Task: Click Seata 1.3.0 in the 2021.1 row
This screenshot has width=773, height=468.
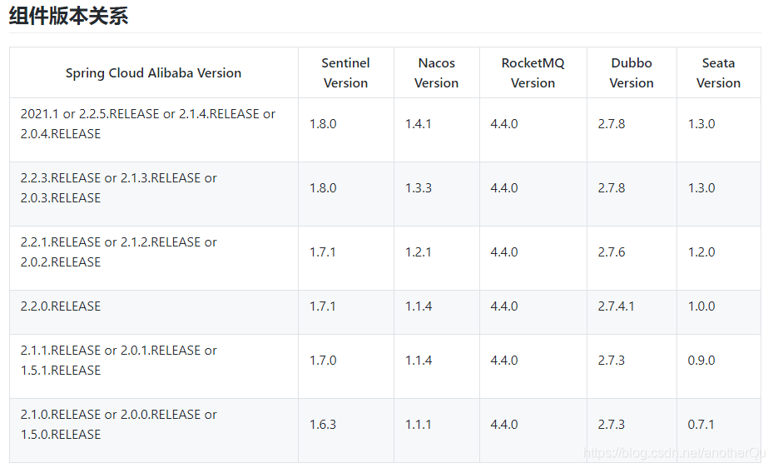Action: [x=718, y=130]
